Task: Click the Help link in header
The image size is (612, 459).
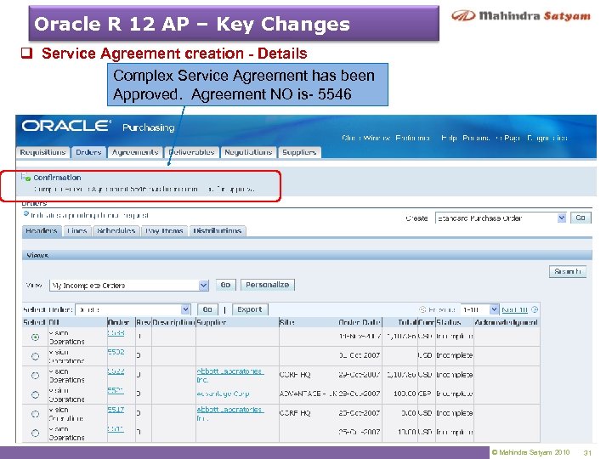Action: click(449, 139)
